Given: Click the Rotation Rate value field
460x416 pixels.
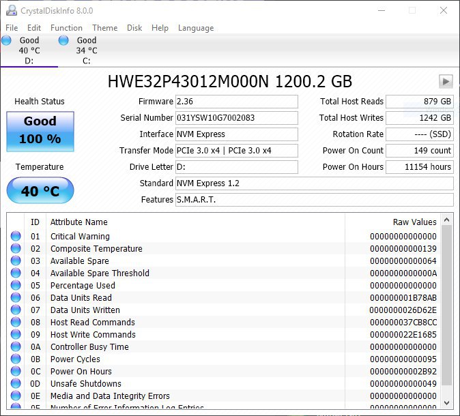Looking at the screenshot, I should click(420, 134).
